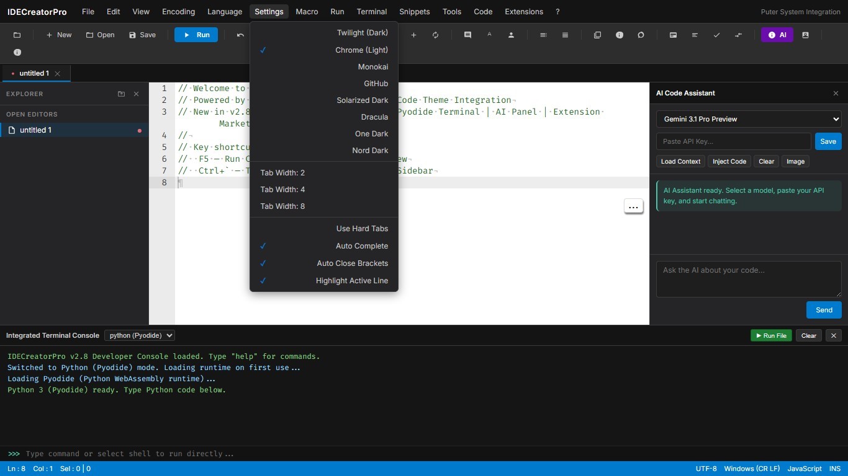
Task: Click the Inject Code button
Action: point(729,161)
